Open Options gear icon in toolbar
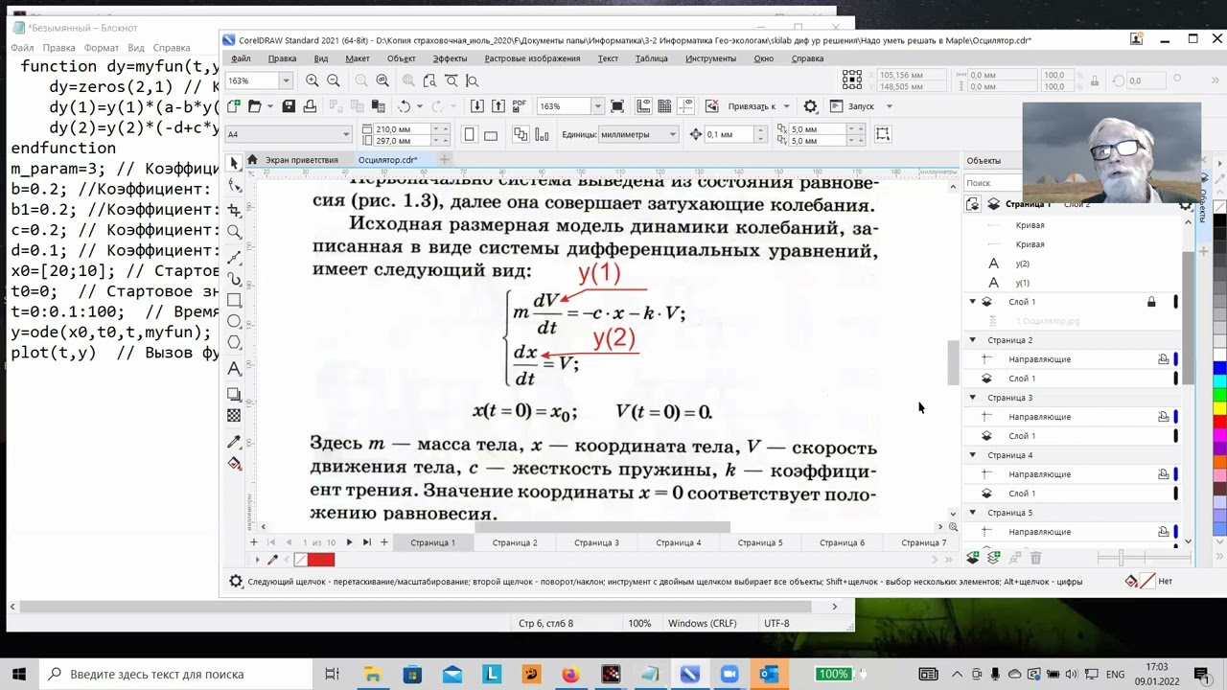 click(x=810, y=106)
